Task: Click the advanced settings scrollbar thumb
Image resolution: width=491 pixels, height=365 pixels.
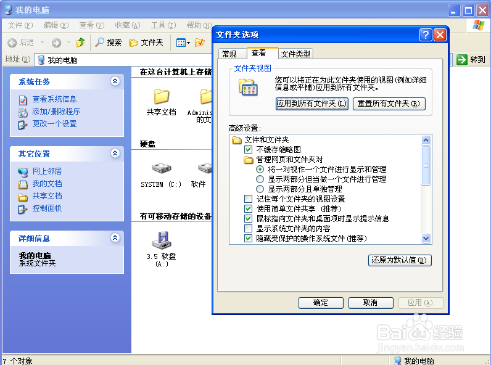Action: (426, 165)
